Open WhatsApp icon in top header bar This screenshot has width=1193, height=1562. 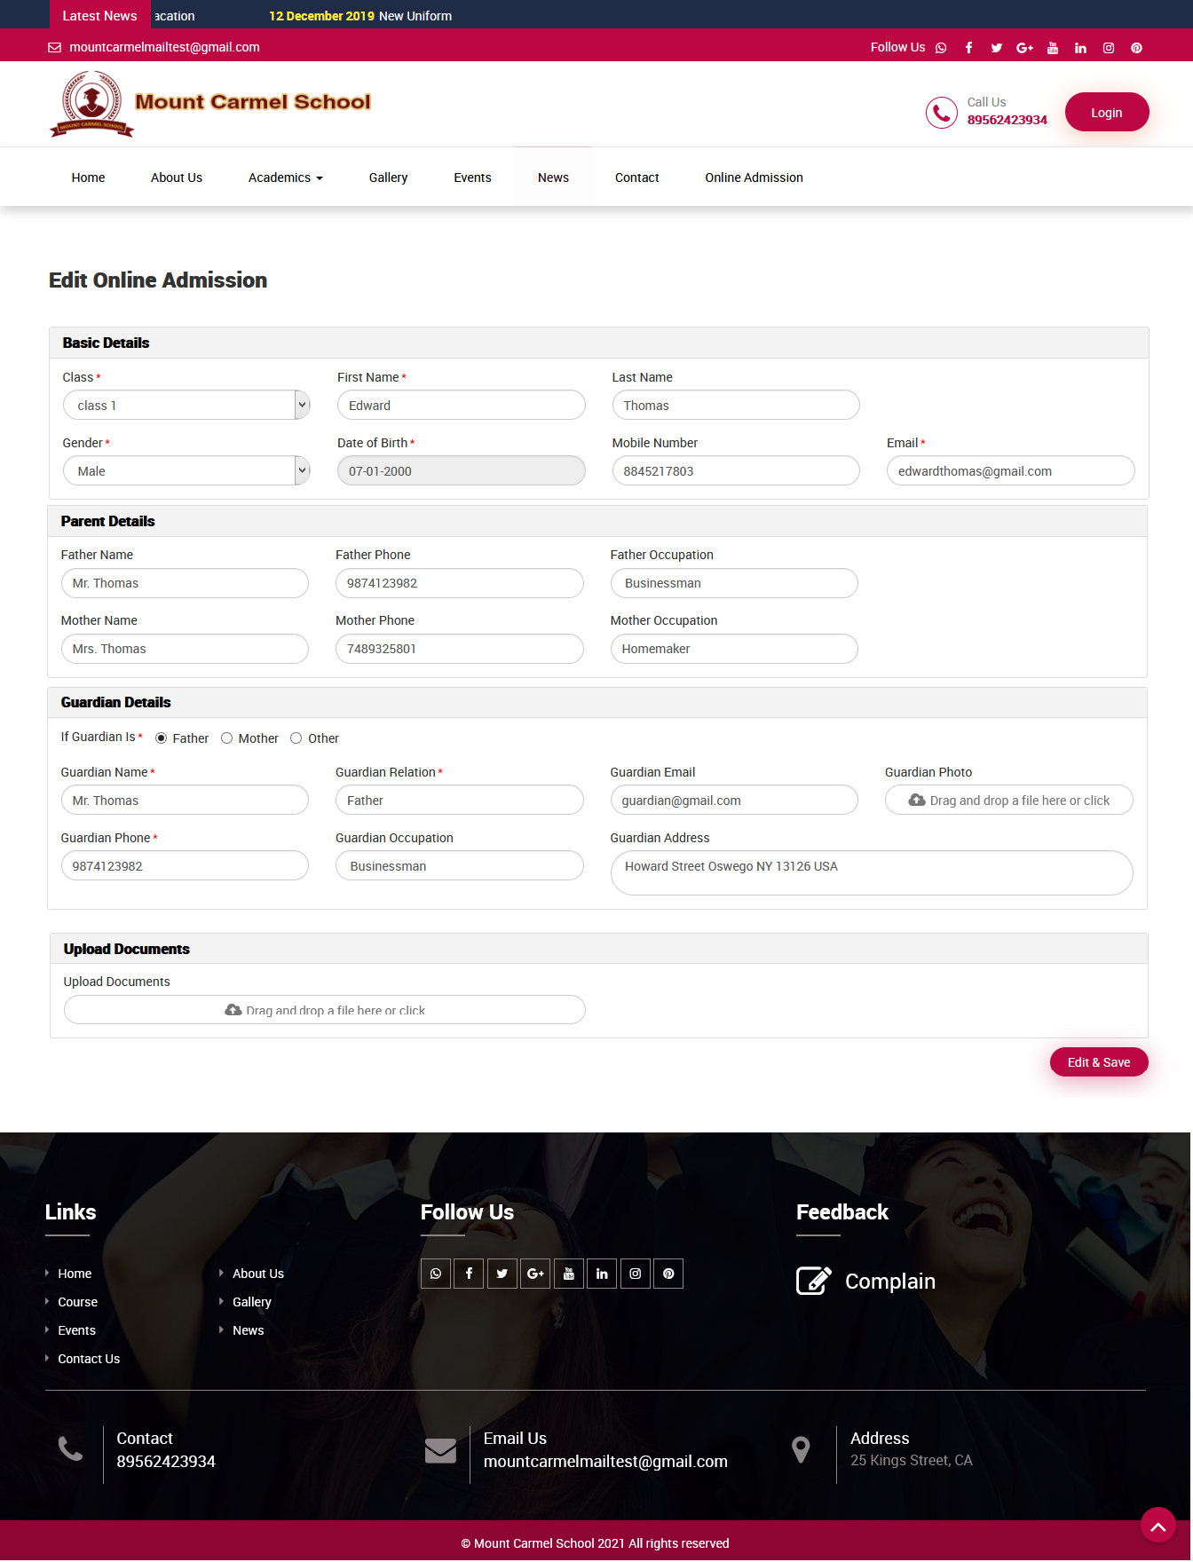coord(941,48)
